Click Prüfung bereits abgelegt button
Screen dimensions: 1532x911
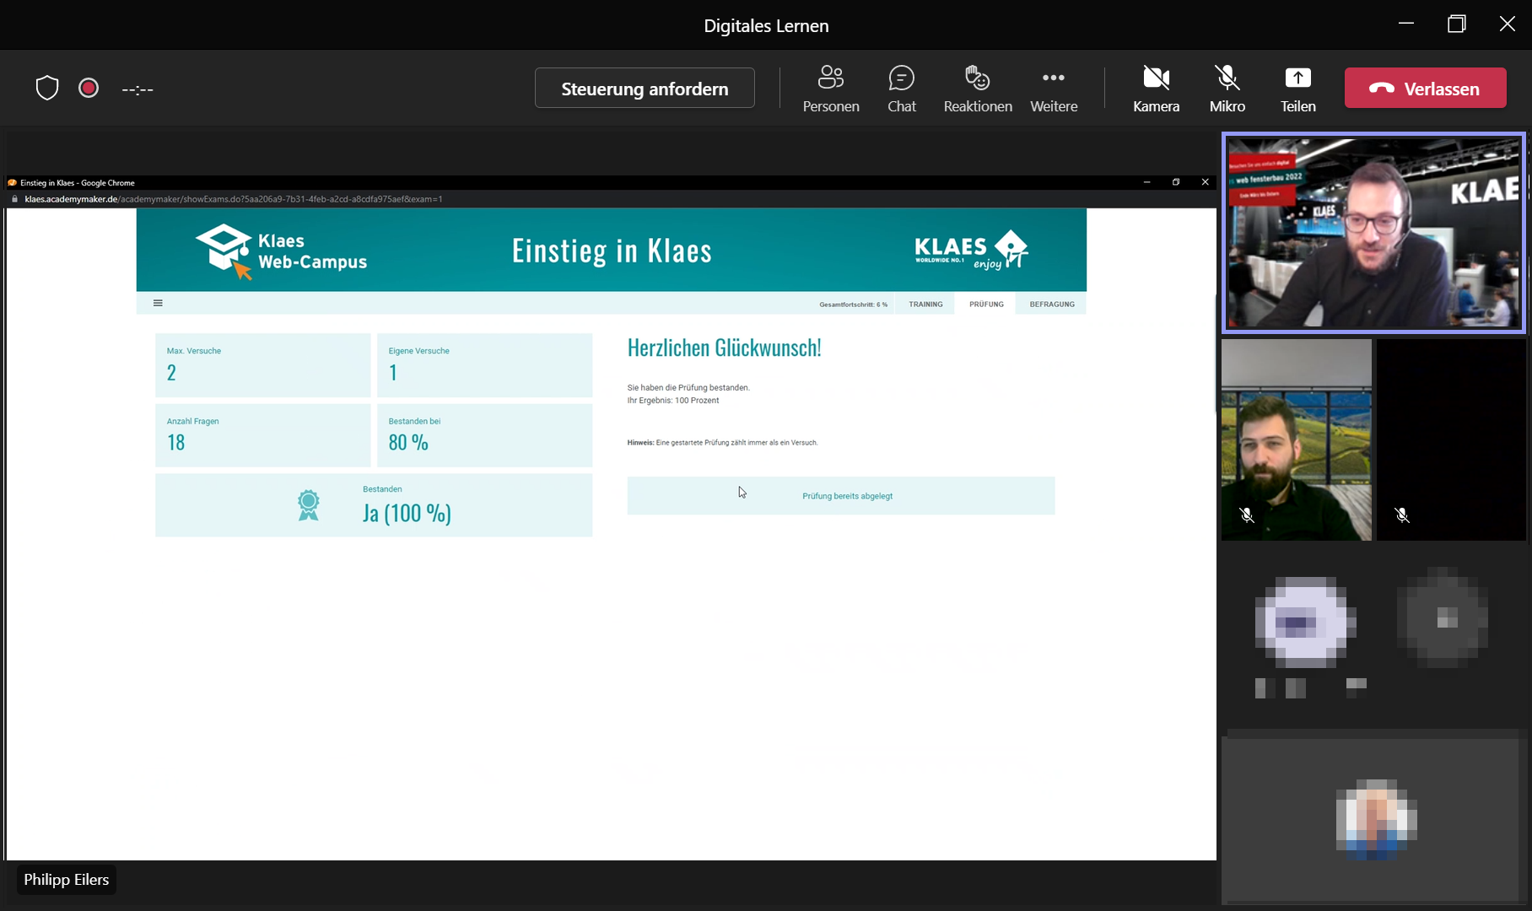pos(841,496)
